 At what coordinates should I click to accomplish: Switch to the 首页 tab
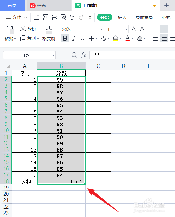click(x=13, y=5)
